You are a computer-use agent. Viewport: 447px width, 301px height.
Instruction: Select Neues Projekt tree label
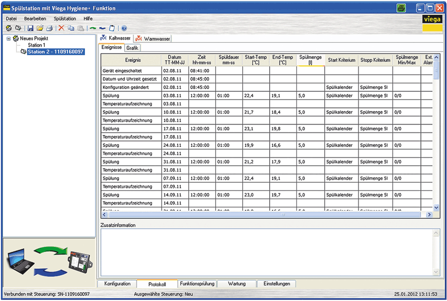34,38
